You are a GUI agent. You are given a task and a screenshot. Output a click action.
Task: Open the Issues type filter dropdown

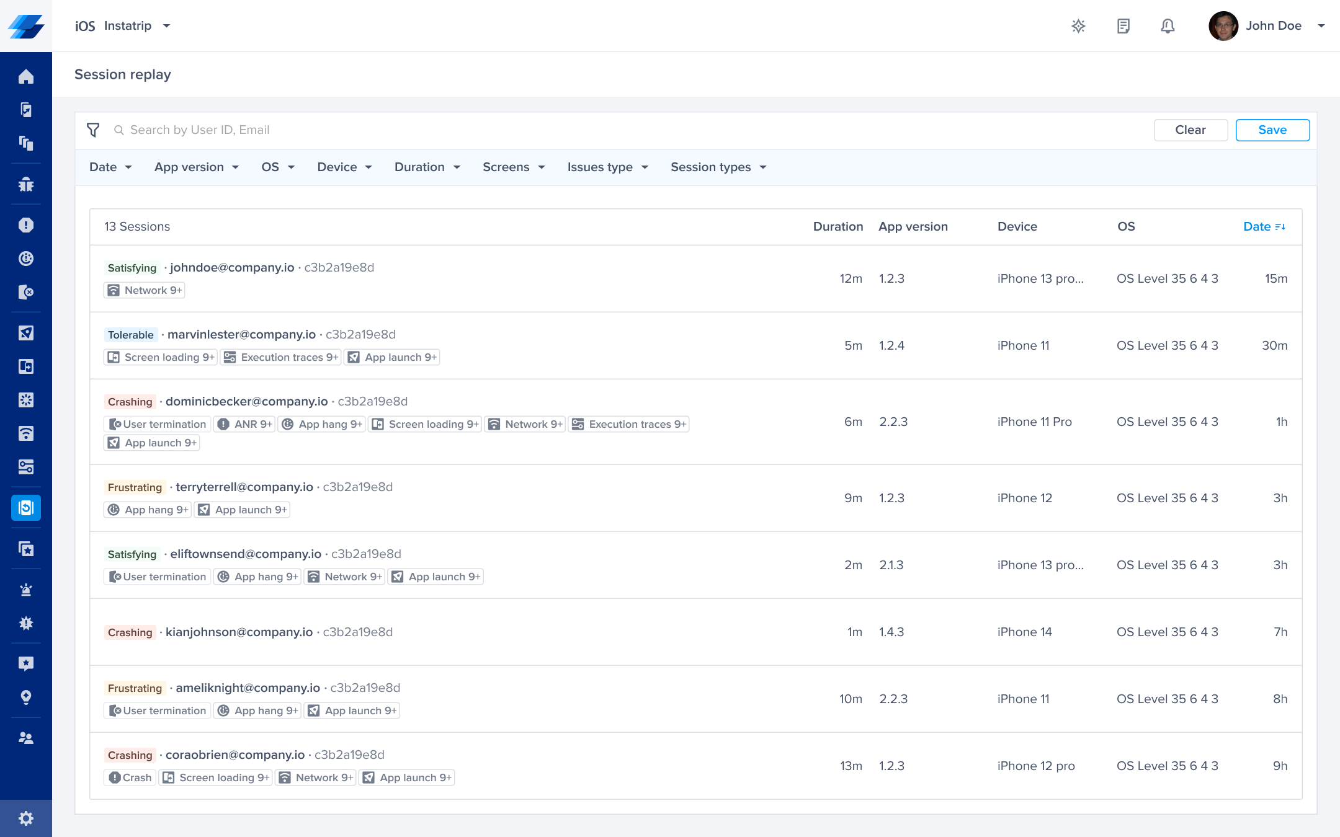click(x=607, y=167)
